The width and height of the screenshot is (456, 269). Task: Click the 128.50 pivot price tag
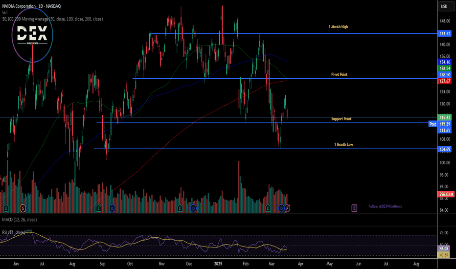(445, 75)
